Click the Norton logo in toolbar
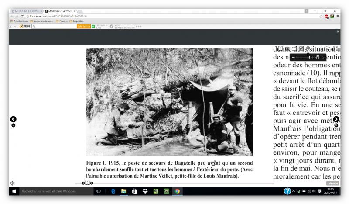 tap(25, 26)
